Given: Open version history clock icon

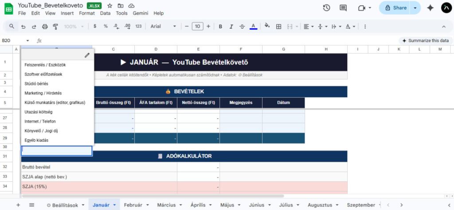Looking at the screenshot, I should pyautogui.click(x=326, y=8).
